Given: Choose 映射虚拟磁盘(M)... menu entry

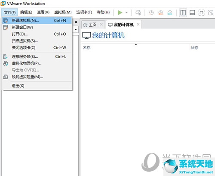Looking at the screenshot, I should point(37,77).
